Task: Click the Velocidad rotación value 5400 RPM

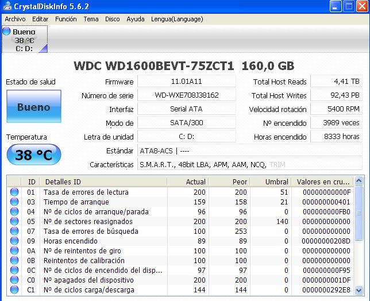Action: point(336,109)
